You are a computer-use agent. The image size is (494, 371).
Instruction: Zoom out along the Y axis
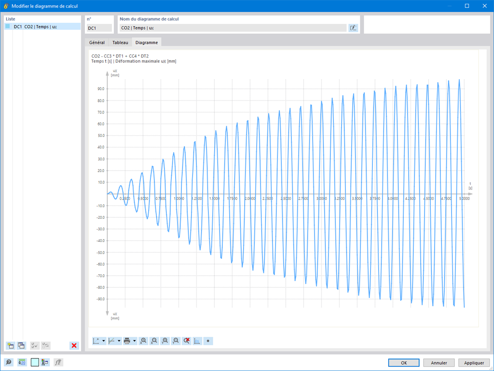click(176, 341)
